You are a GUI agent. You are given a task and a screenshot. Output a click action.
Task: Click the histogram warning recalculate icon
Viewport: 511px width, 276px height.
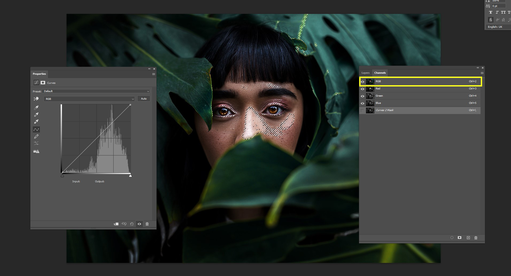[36, 151]
